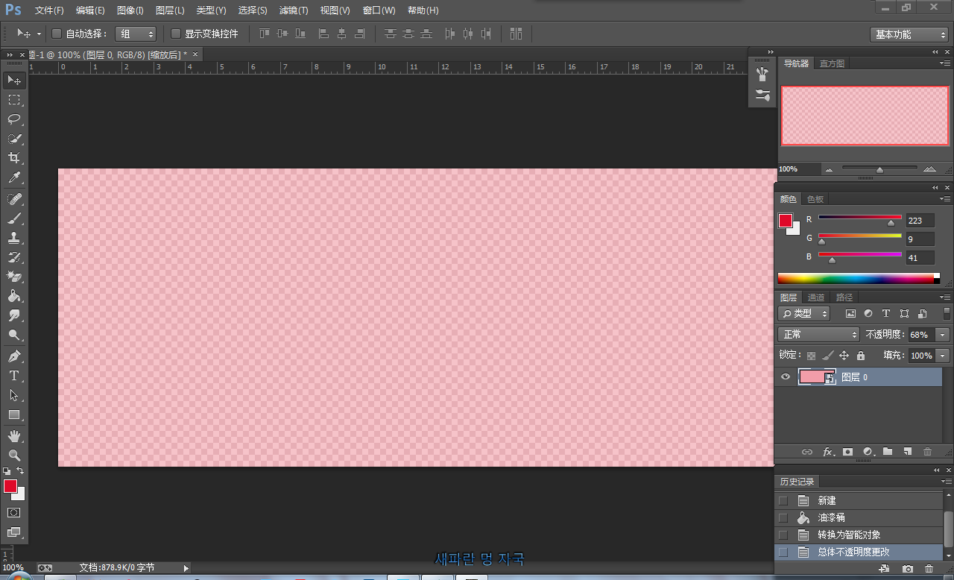Switch to the 通道 tab
Image resolution: width=954 pixels, height=580 pixels.
coord(816,297)
